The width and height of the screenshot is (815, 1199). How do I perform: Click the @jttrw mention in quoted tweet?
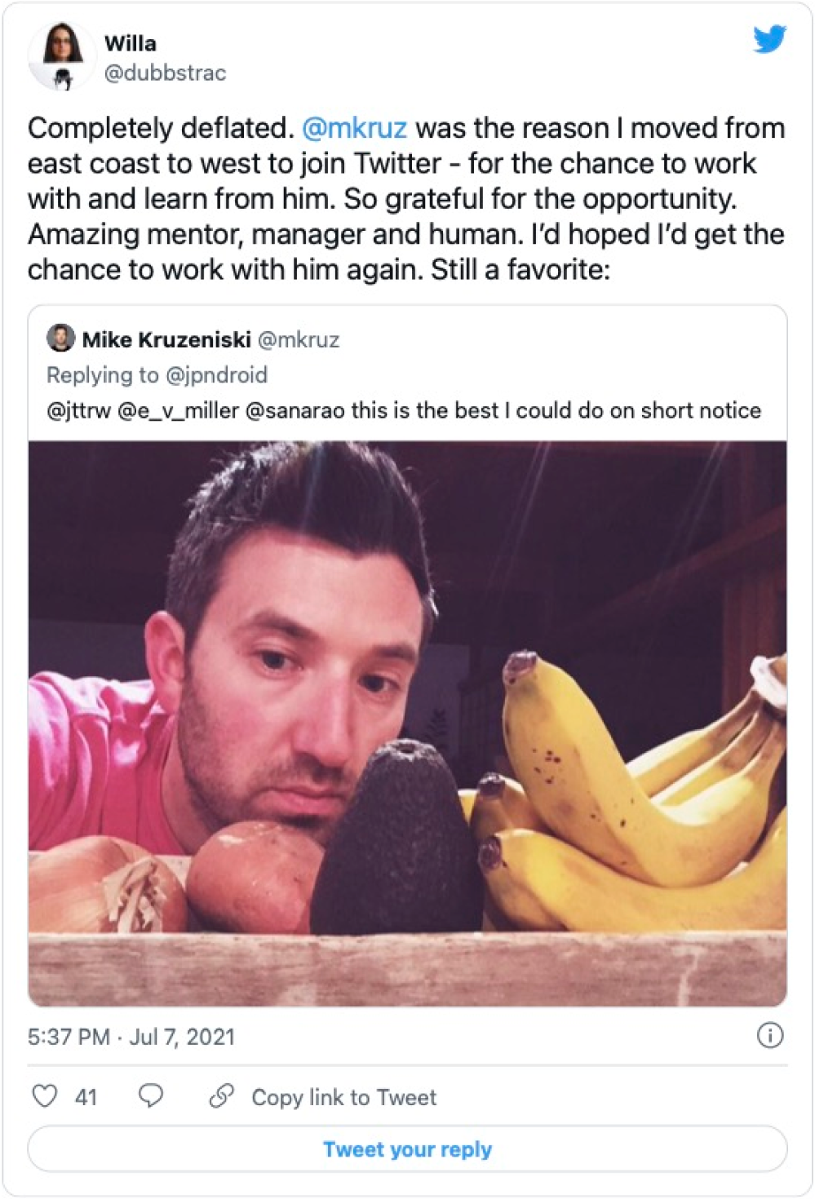tap(78, 410)
